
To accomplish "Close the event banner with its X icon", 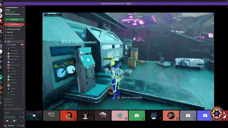I will point(23,12).
